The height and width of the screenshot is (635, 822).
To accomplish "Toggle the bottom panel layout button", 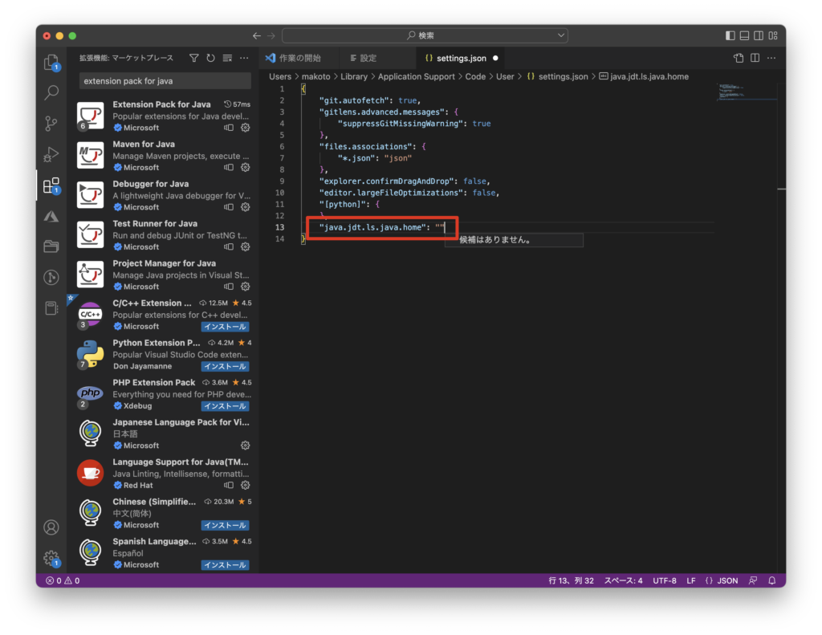I will tap(745, 36).
